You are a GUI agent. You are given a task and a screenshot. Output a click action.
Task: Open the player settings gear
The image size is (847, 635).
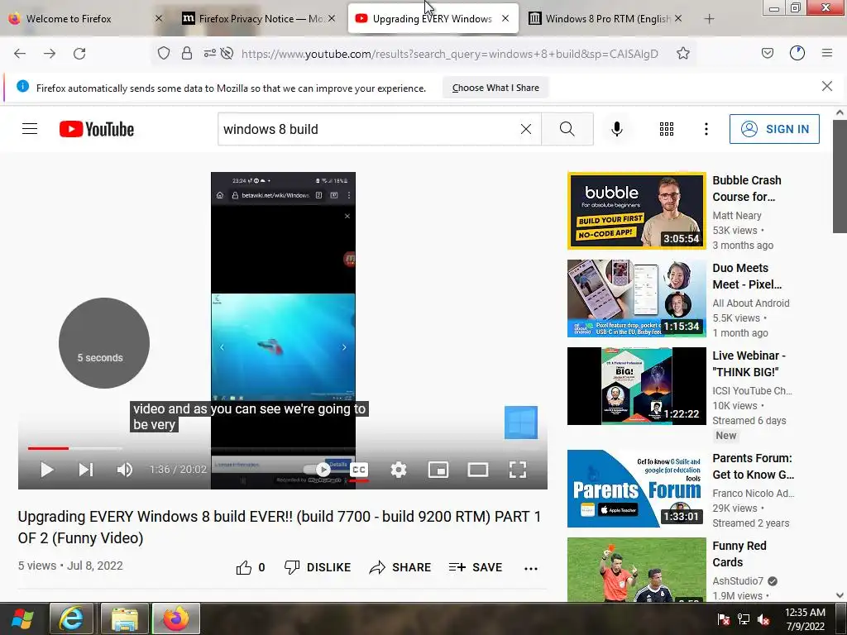coord(398,470)
